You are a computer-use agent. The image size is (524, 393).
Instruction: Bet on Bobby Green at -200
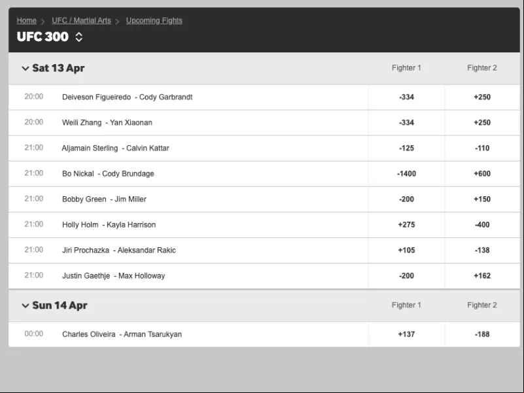click(406, 199)
